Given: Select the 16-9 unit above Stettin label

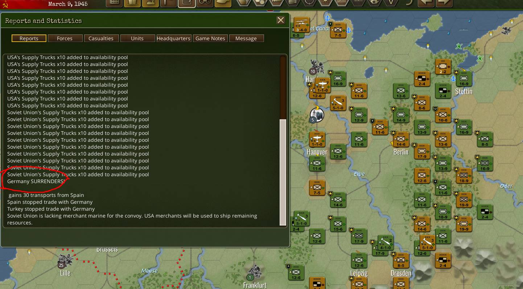Looking at the screenshot, I should pyautogui.click(x=464, y=79).
